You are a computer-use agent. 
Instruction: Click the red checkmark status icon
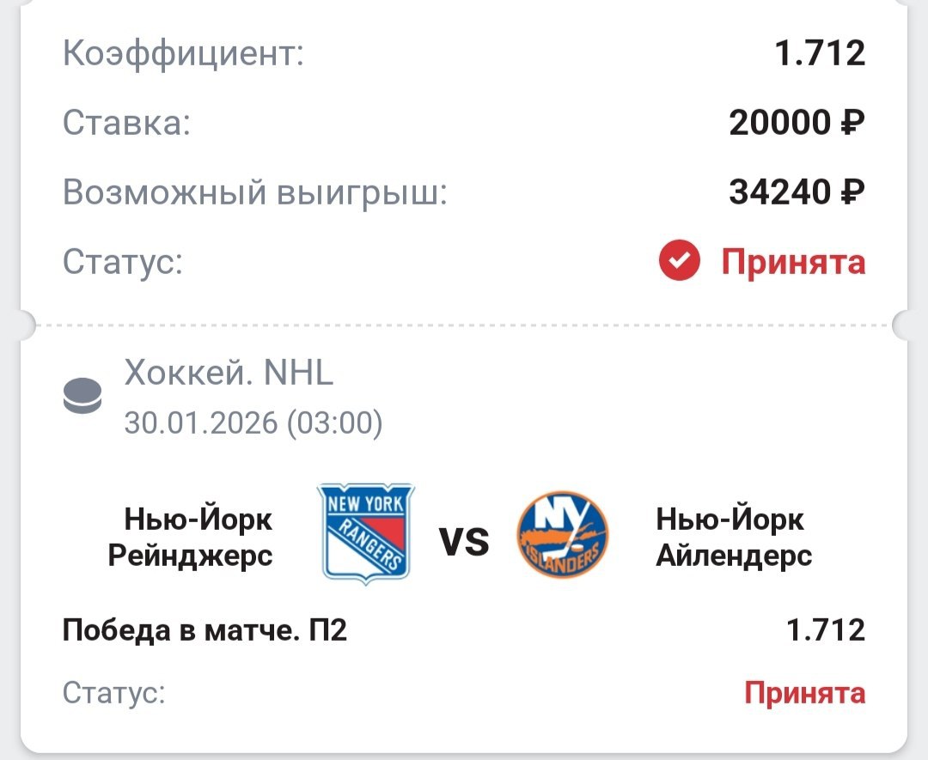coord(680,260)
